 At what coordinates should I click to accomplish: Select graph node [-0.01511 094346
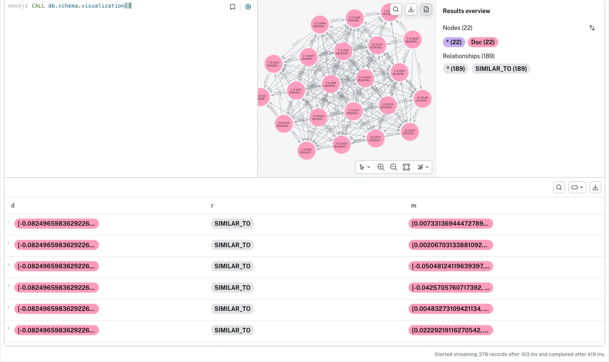[x=273, y=64]
